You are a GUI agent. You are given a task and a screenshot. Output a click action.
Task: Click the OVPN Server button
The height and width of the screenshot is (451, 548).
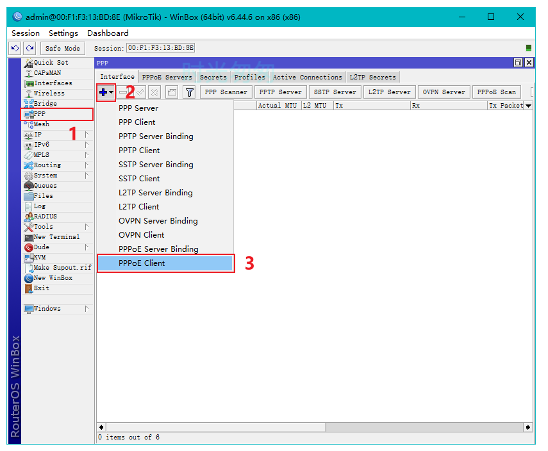(x=444, y=92)
